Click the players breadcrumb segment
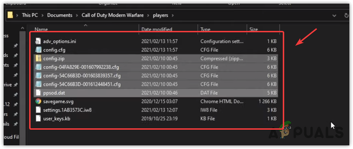Viewport: 353px width, 149px height. 160,15
